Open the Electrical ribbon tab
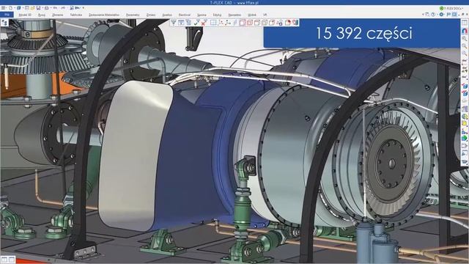469x264 pixels. point(184,15)
